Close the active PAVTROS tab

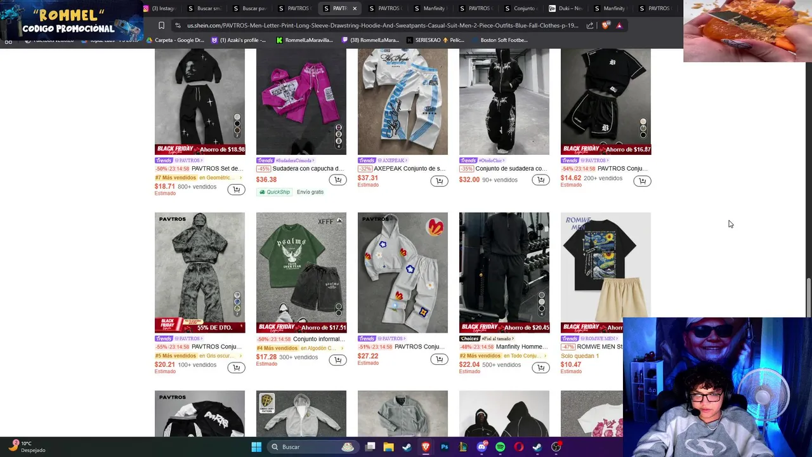point(355,8)
